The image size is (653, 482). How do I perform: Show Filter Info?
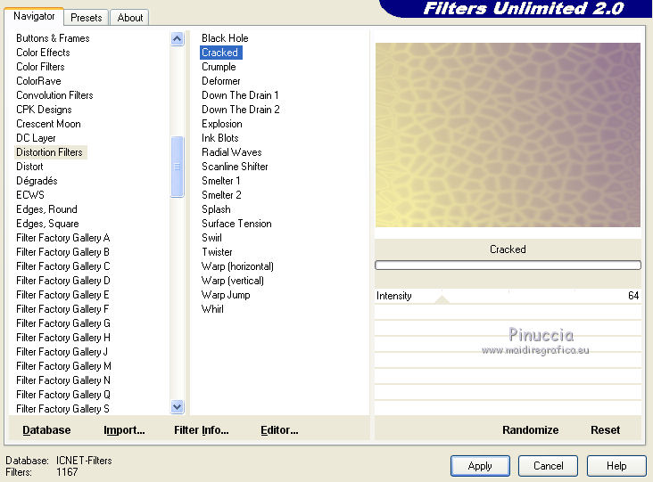(x=201, y=430)
